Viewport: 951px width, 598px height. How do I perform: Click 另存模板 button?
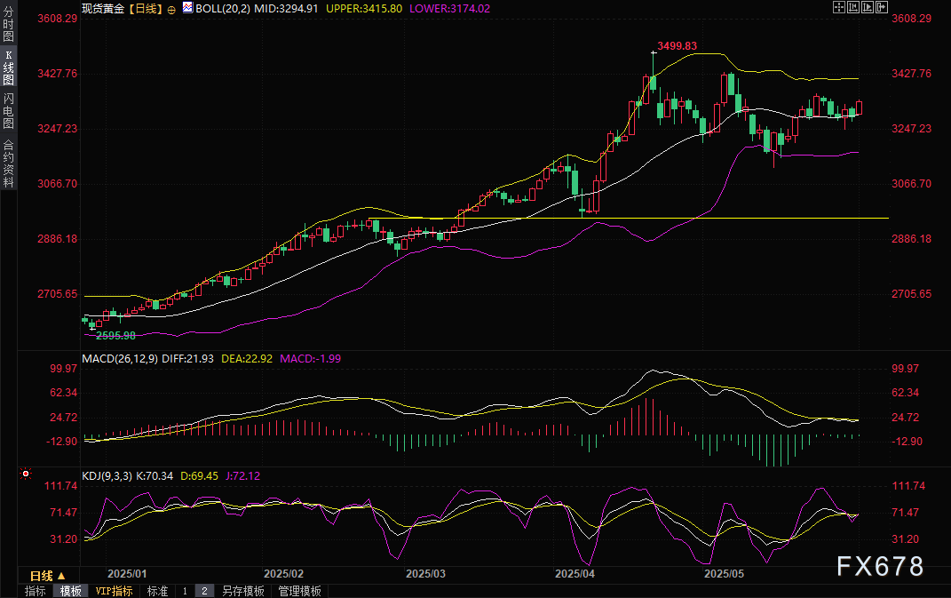[x=243, y=591]
